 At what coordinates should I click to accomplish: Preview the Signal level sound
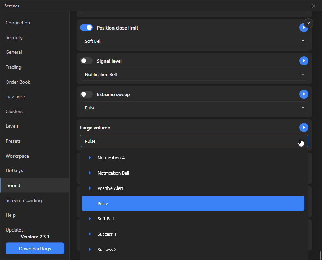click(304, 61)
